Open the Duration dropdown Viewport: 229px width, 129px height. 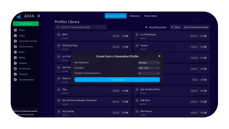[x=149, y=68]
